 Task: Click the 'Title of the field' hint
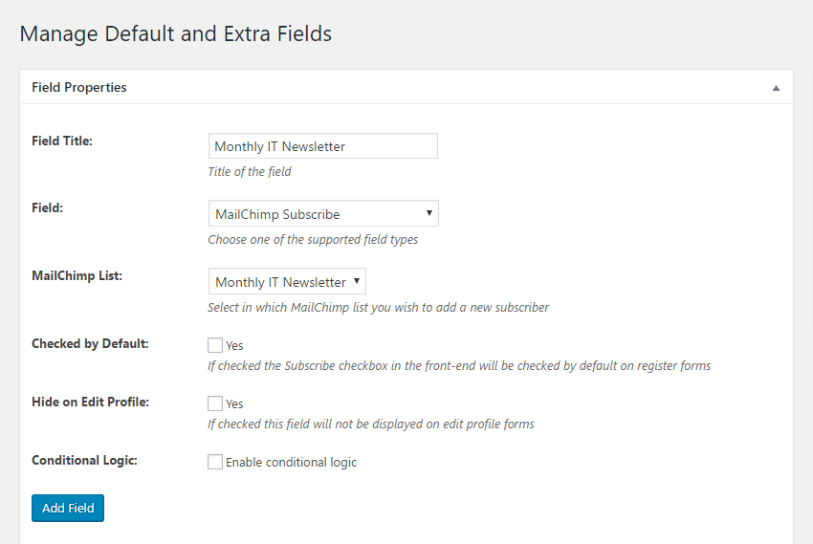coord(250,171)
